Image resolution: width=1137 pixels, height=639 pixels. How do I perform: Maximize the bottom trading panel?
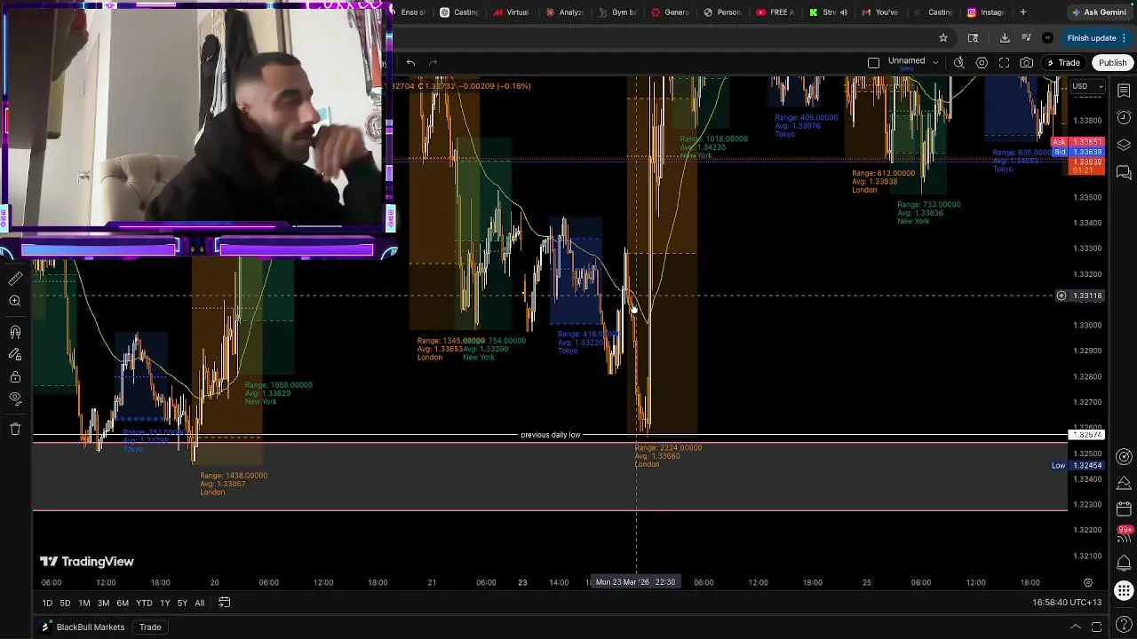(1097, 627)
